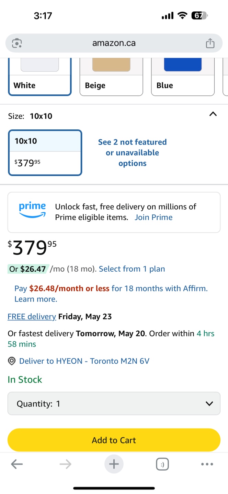Add the item to cart

click(x=114, y=440)
